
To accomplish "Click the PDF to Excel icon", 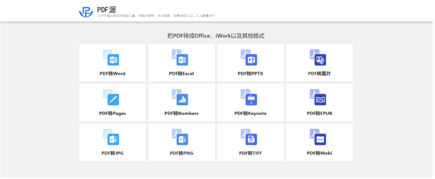I will pos(180,57).
